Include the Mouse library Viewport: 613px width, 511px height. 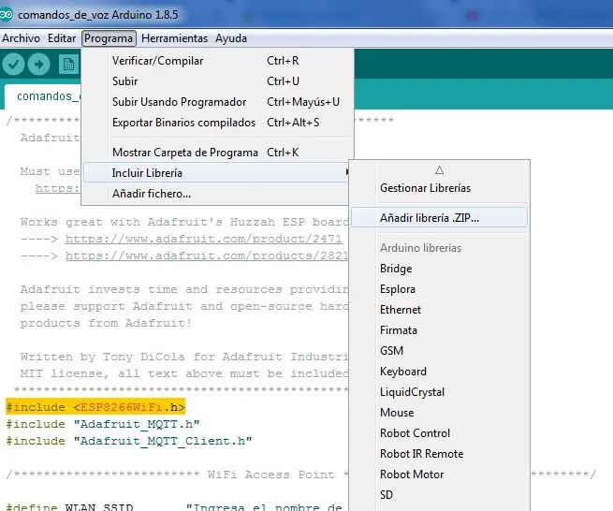click(440, 413)
